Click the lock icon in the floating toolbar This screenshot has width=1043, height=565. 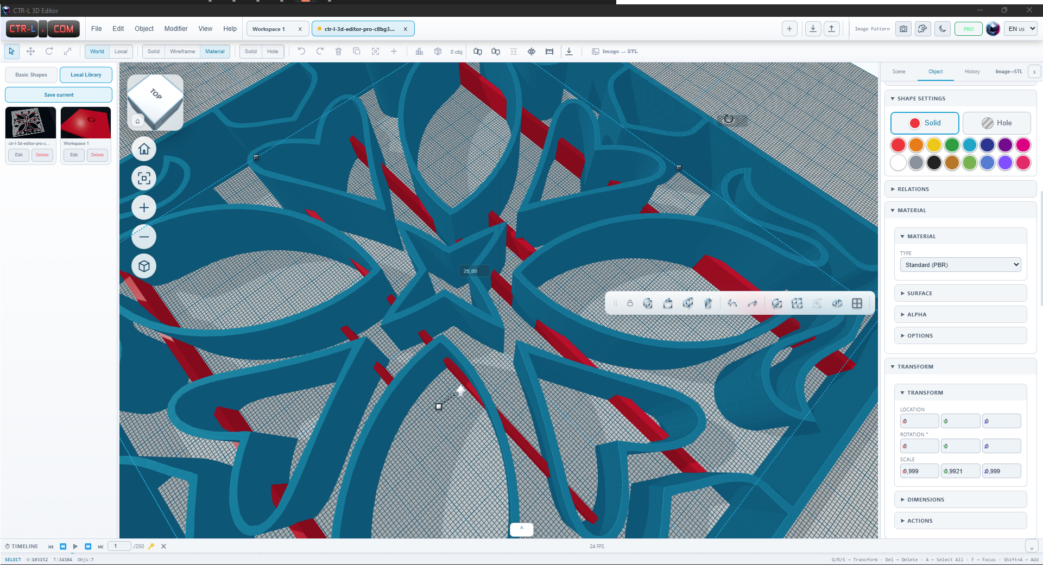tap(630, 303)
